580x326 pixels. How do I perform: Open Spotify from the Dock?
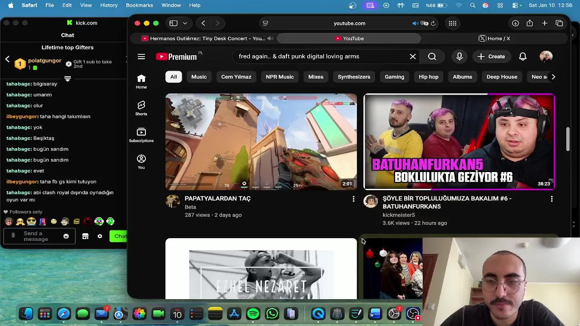[x=253, y=313]
